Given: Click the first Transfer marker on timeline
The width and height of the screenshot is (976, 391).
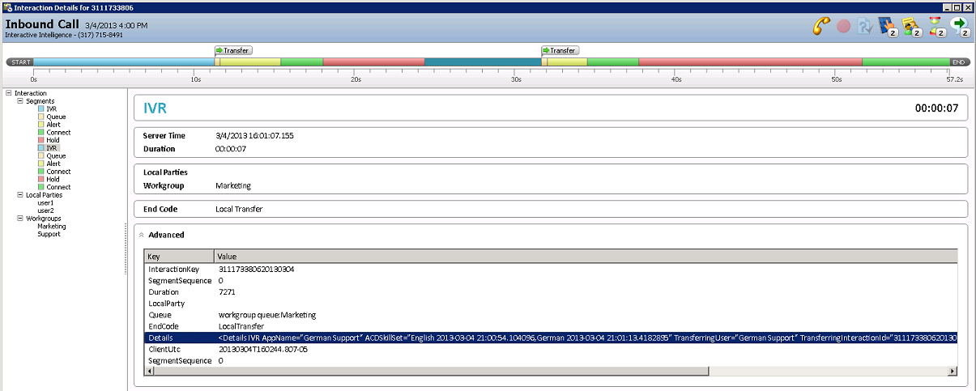Looking at the screenshot, I should tap(232, 50).
